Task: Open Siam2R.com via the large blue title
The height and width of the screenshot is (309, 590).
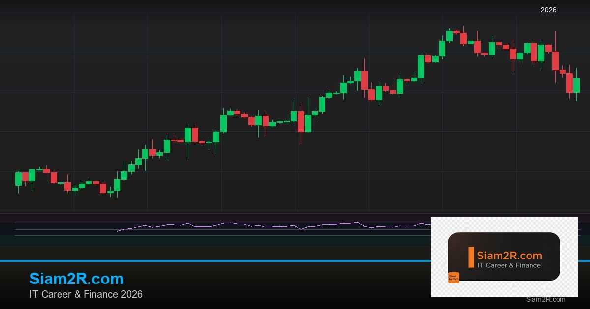Action: point(76,279)
